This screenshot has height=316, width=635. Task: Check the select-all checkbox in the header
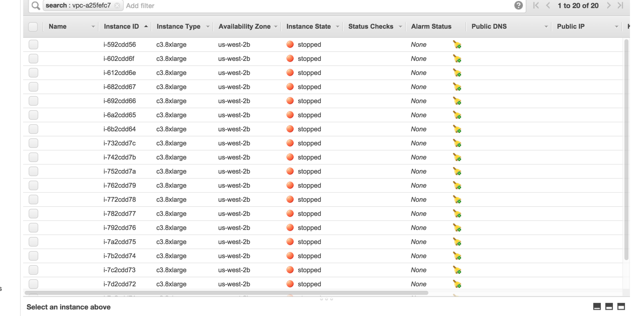point(33,26)
